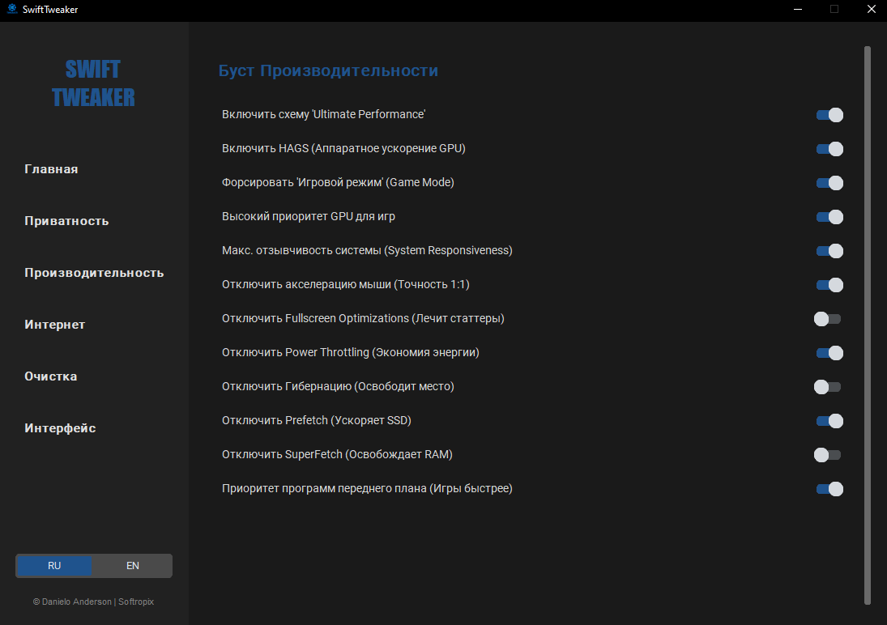
Task: Select the RU language button
Action: tap(54, 566)
